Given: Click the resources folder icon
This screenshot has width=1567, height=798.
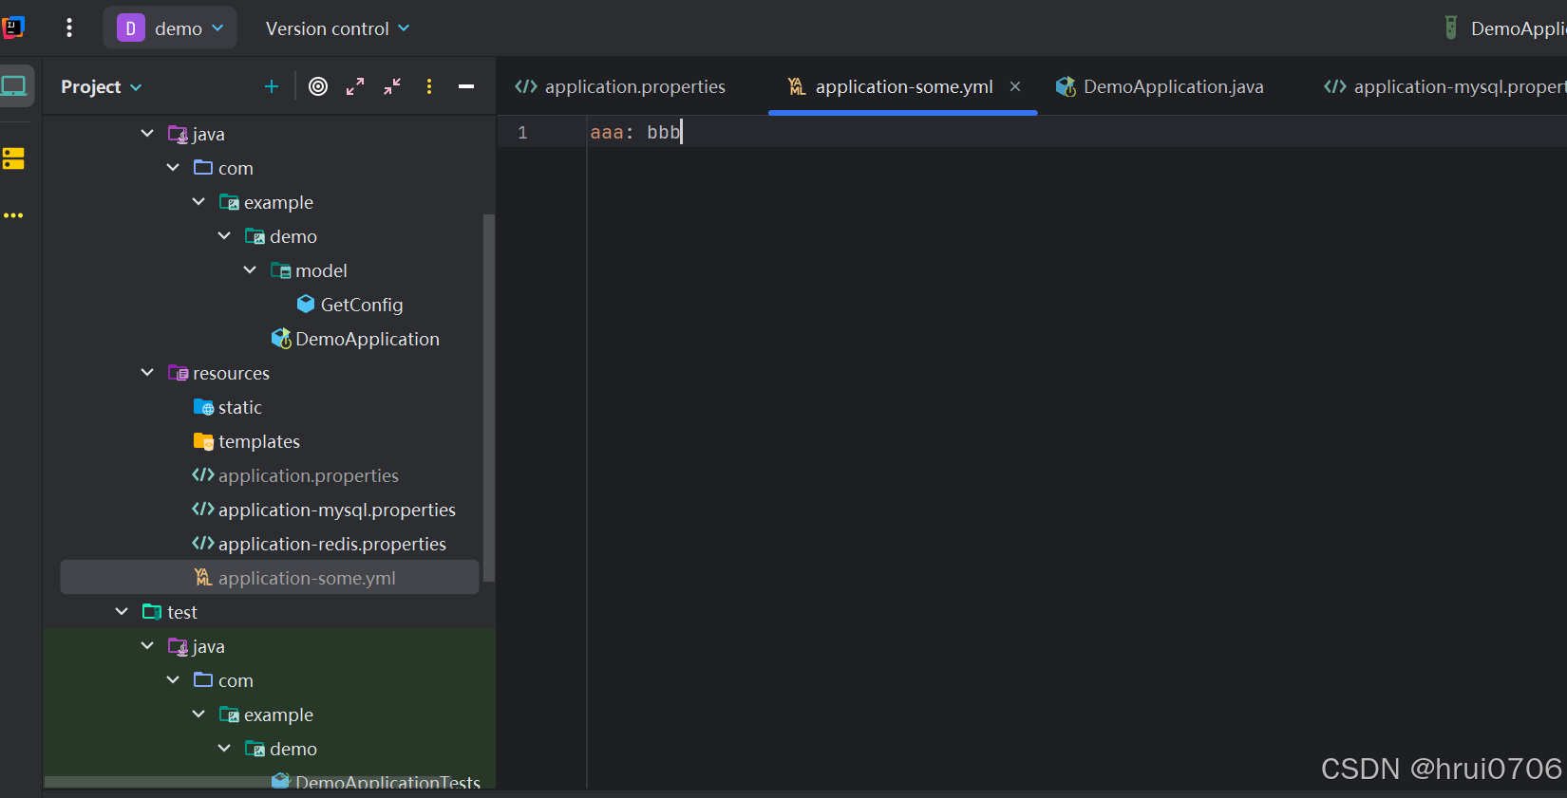Looking at the screenshot, I should (178, 373).
